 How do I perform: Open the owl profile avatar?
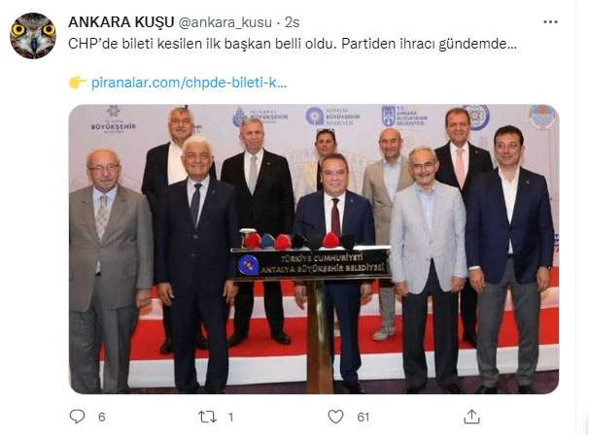tap(33, 36)
